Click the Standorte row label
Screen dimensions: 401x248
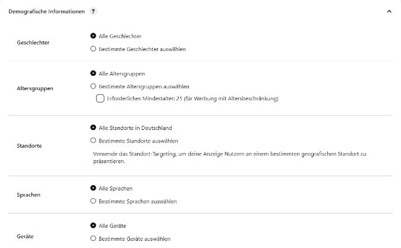point(30,145)
